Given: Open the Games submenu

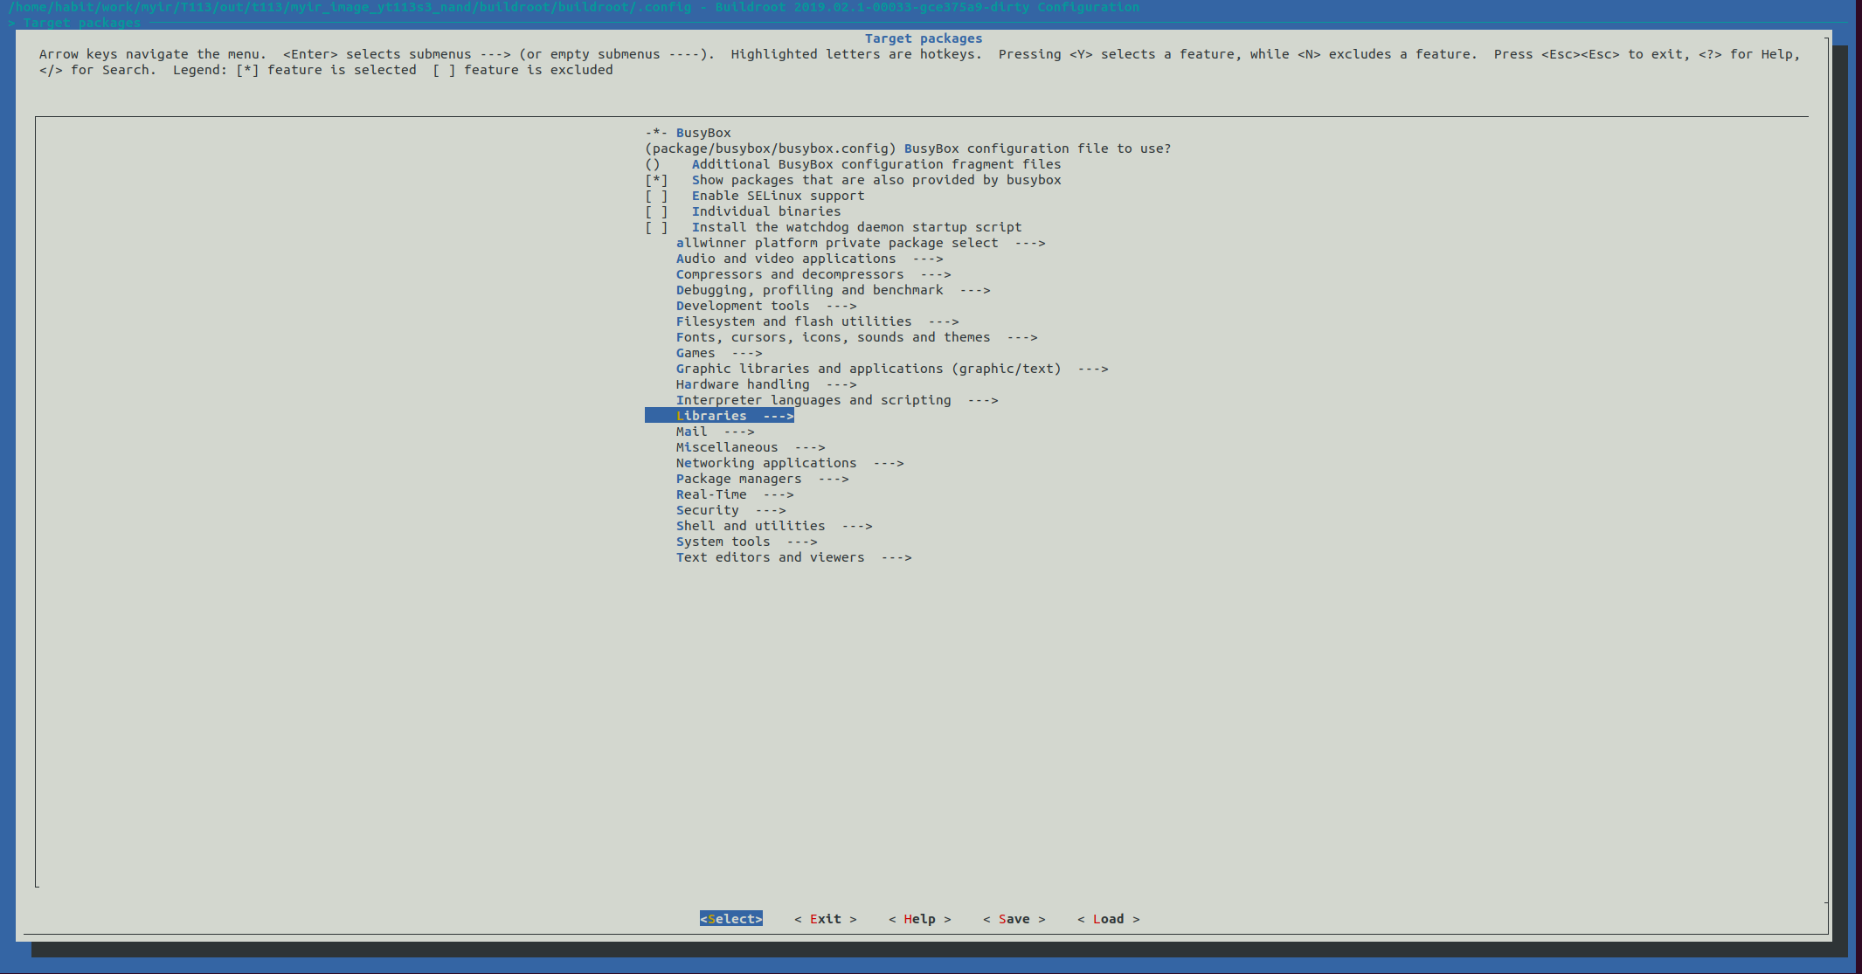Looking at the screenshot, I should 718,353.
